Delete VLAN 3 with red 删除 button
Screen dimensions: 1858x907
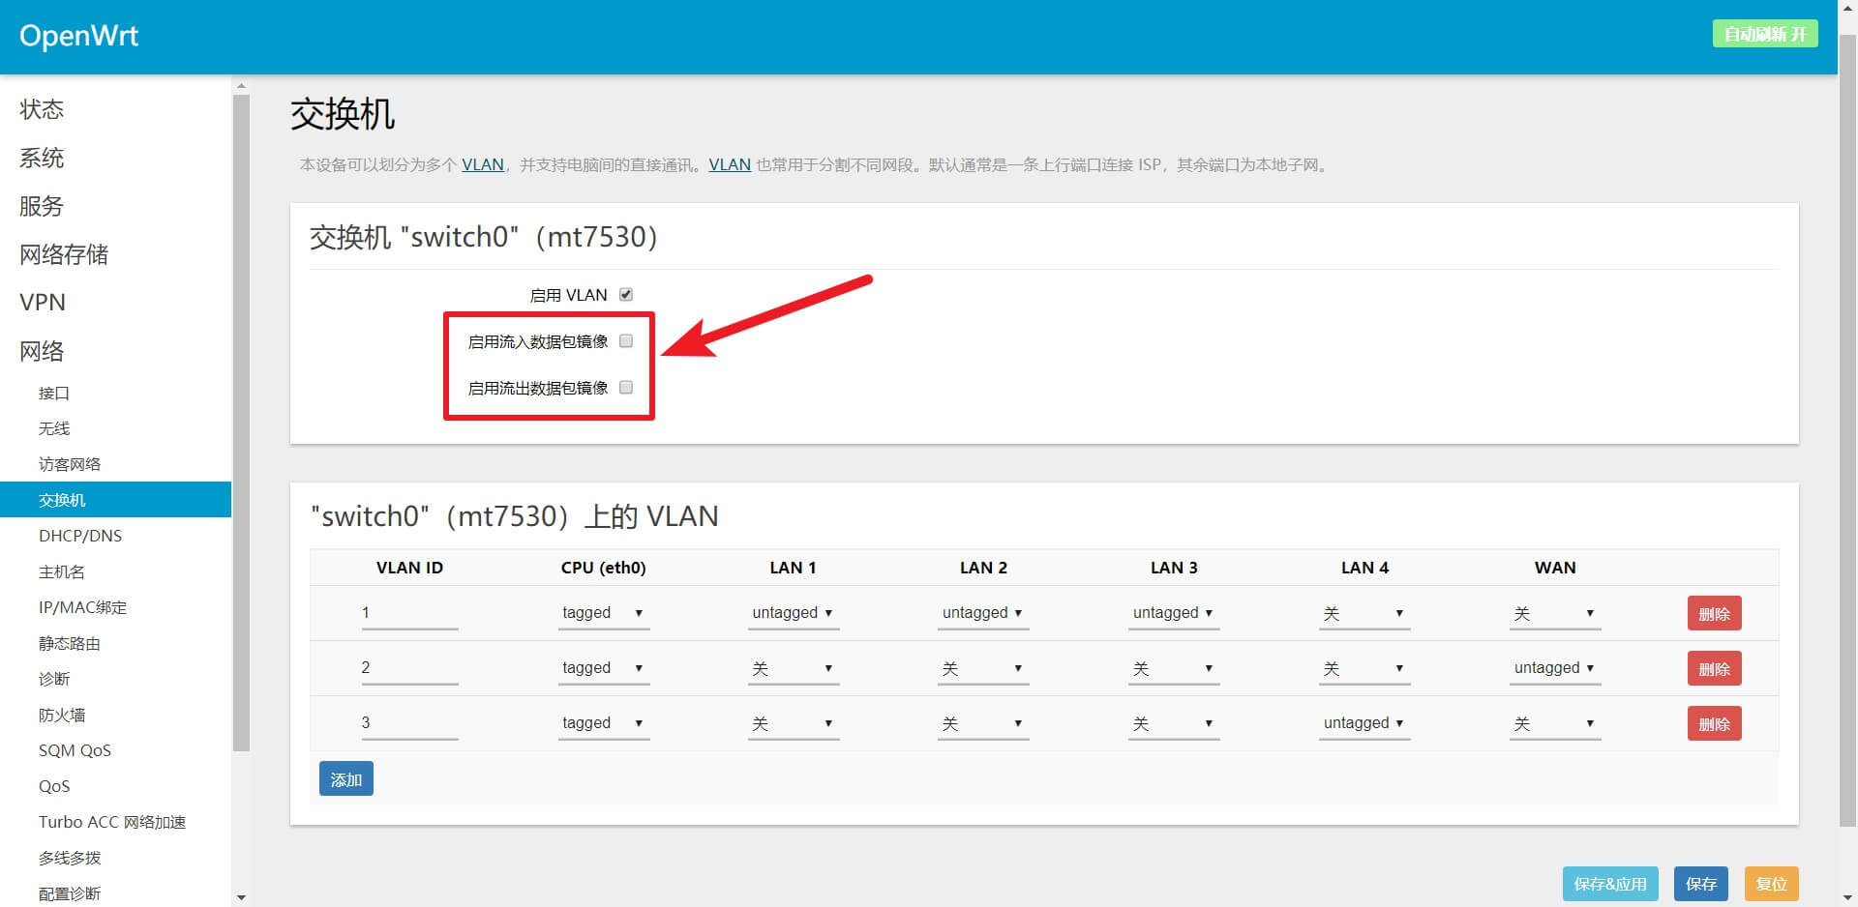point(1714,724)
